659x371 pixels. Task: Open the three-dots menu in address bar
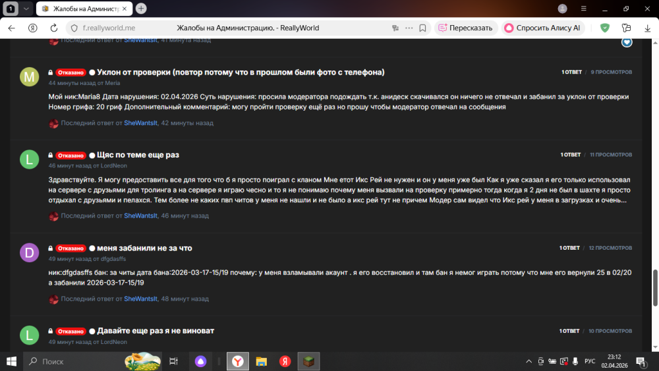click(x=409, y=28)
